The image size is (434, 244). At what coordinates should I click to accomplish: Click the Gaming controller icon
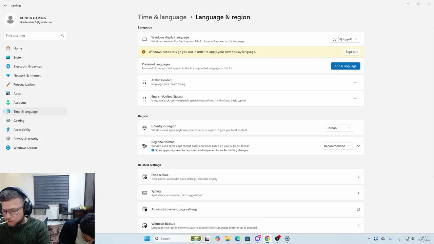click(x=8, y=121)
